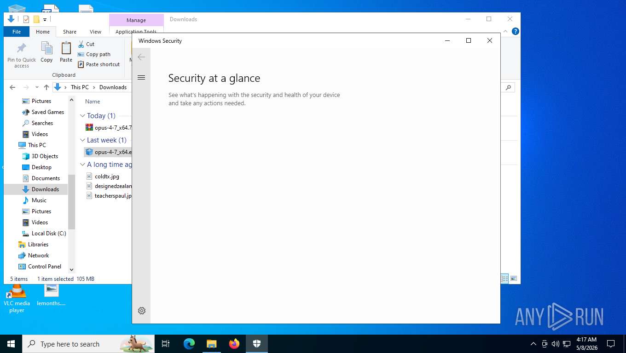Open the File menu in Explorer
The image size is (626, 353).
17,32
